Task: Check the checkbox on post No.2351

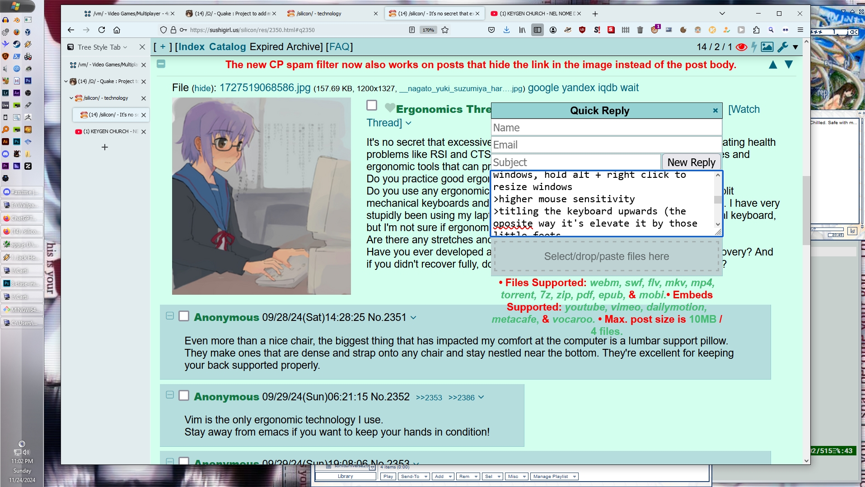Action: pos(184,316)
